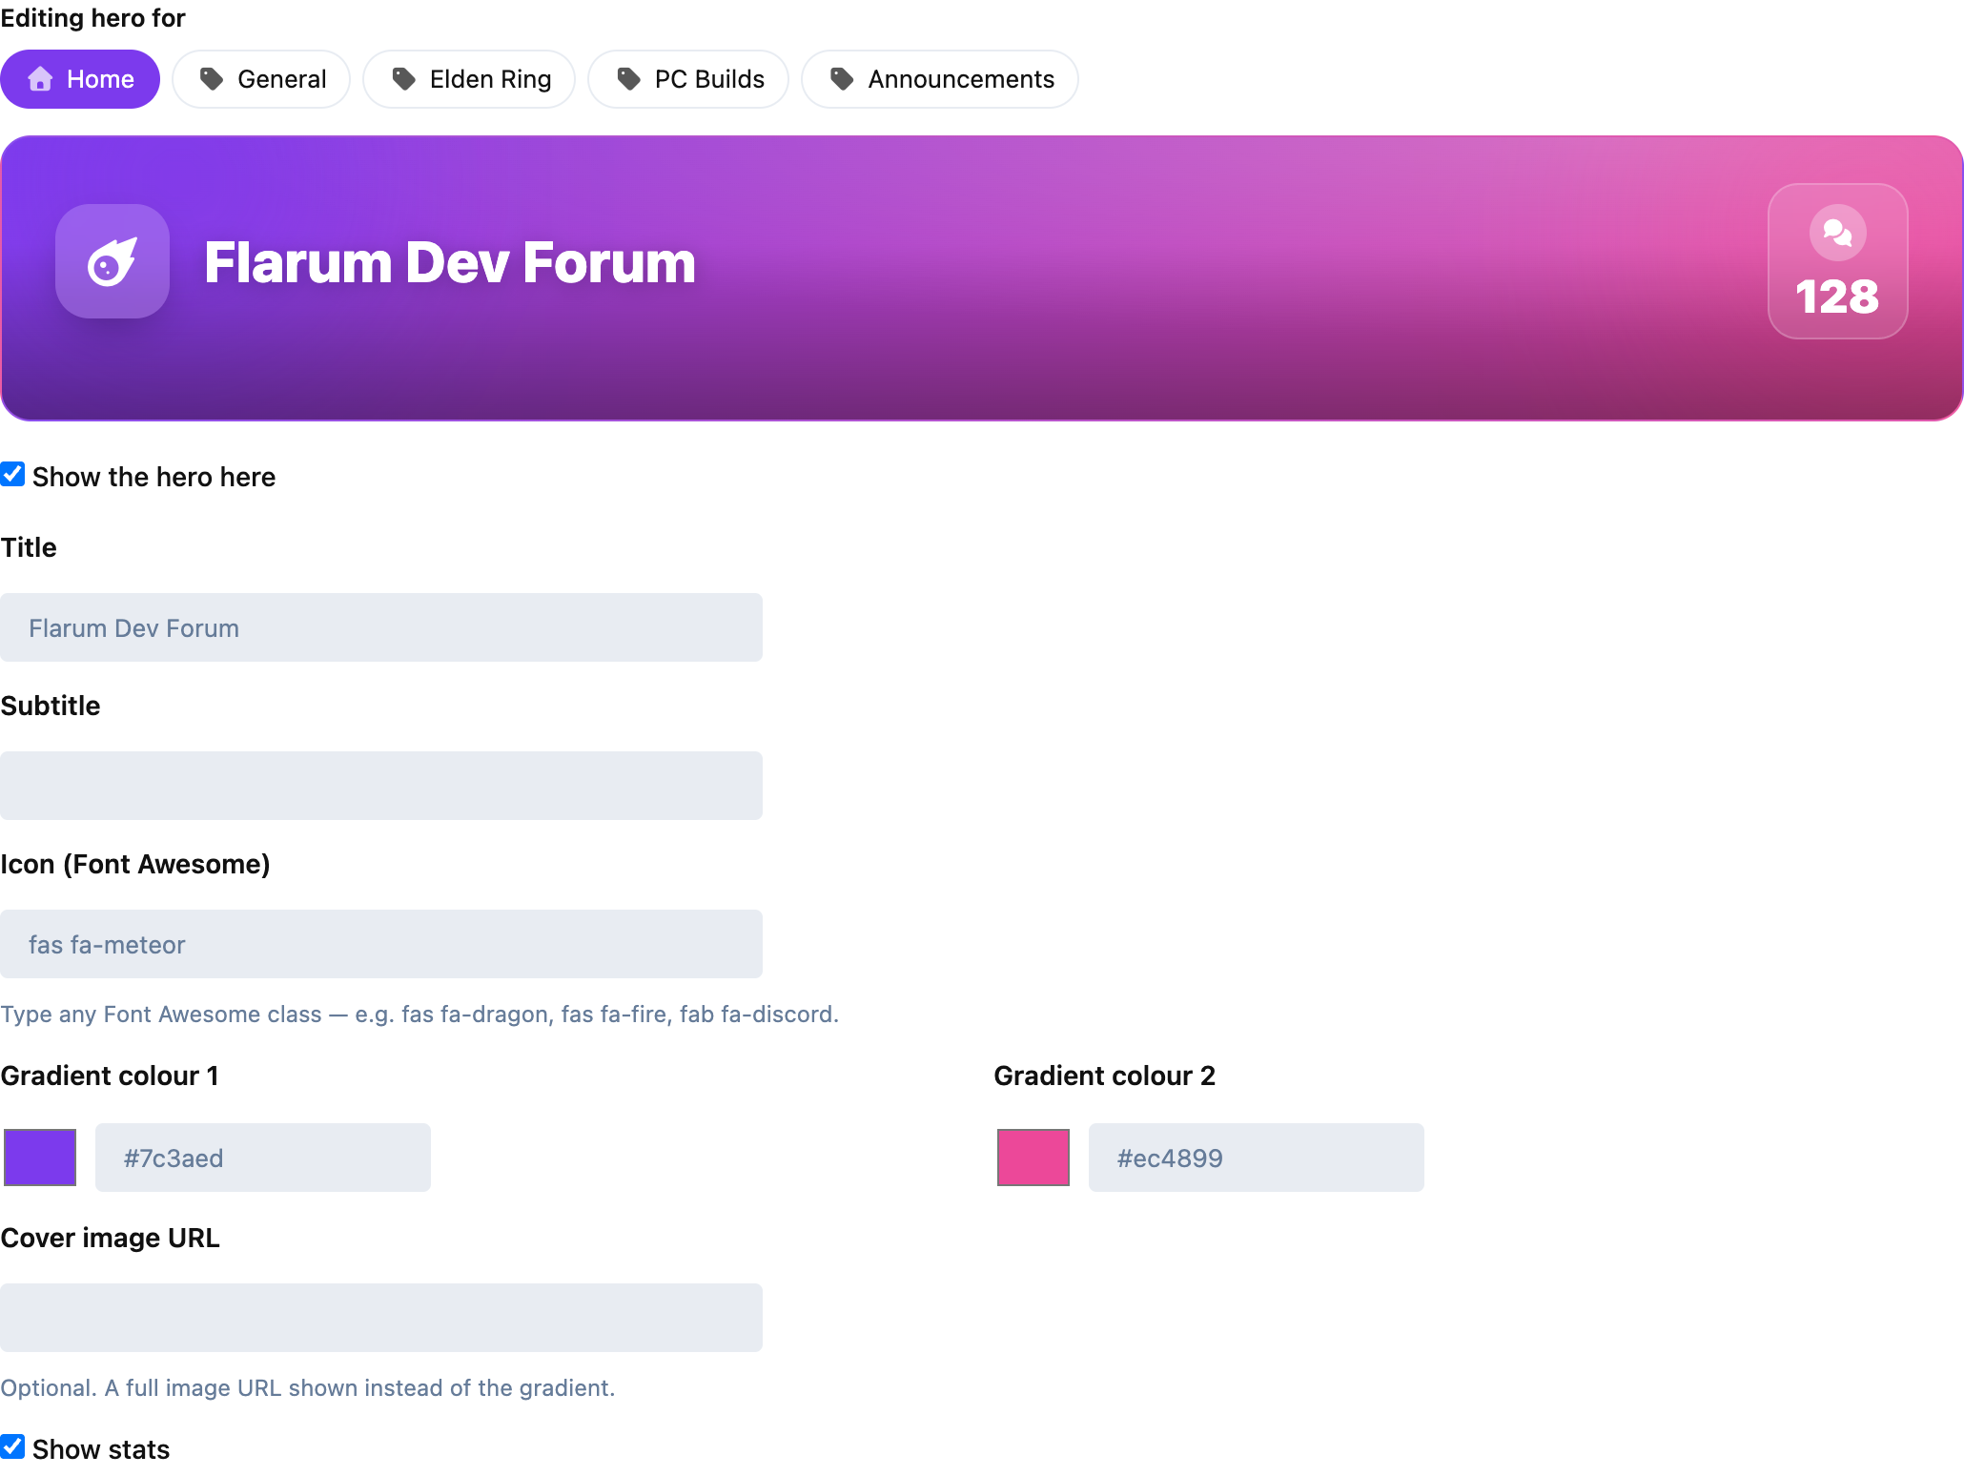Focus the Title input field
Image resolution: width=1964 pixels, height=1476 pixels.
(381, 627)
